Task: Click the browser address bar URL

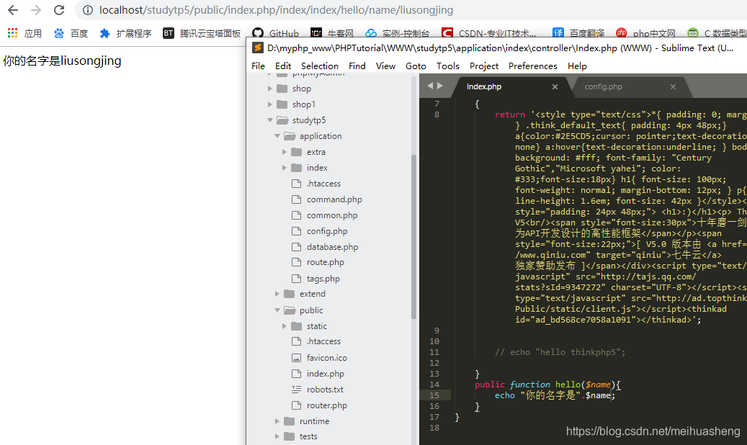Action: [x=277, y=10]
